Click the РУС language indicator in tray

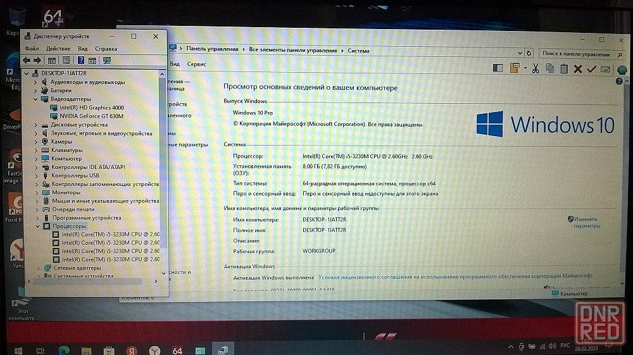click(x=565, y=346)
